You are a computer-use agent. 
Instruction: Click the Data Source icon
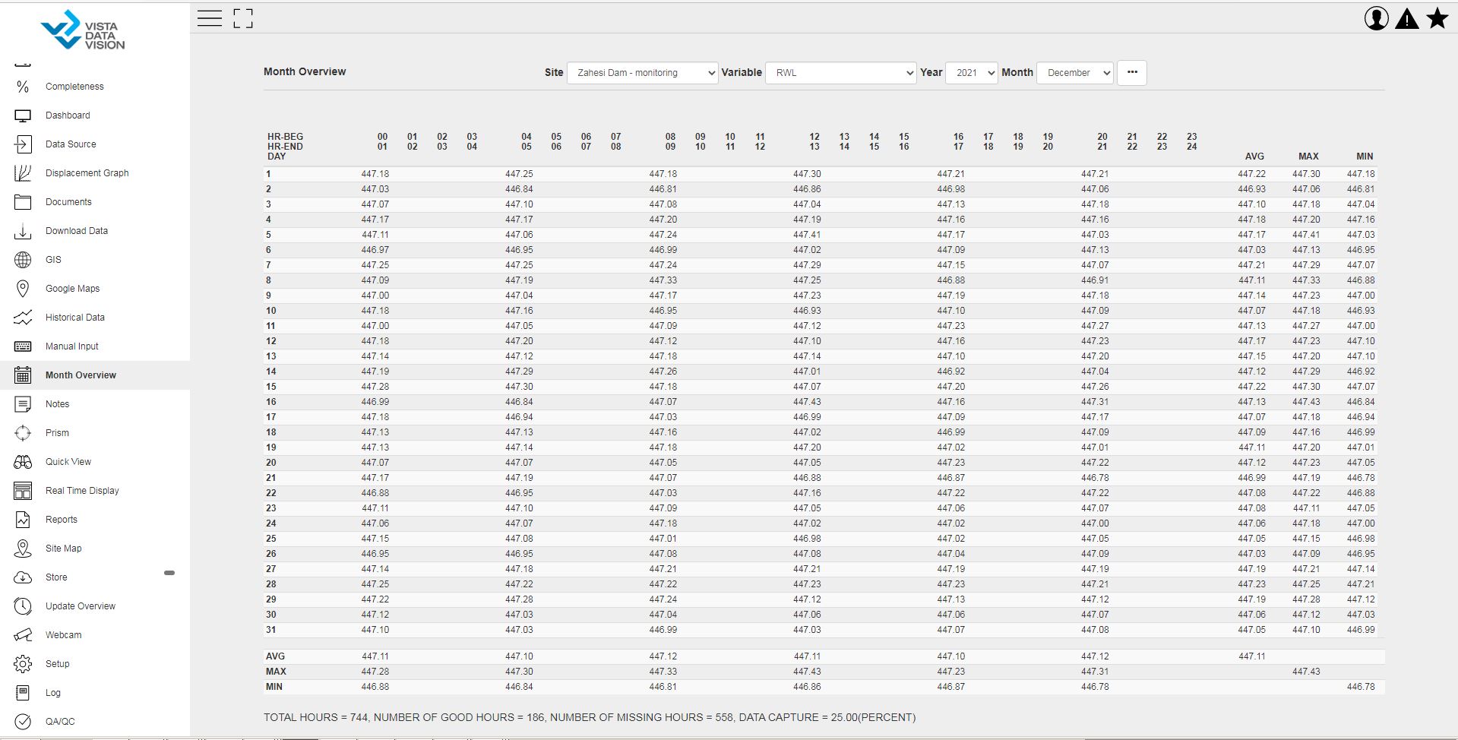click(x=23, y=144)
